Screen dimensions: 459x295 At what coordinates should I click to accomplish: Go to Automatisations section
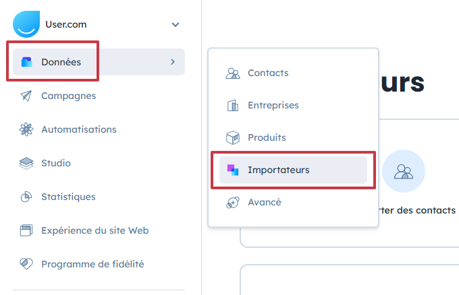78,129
